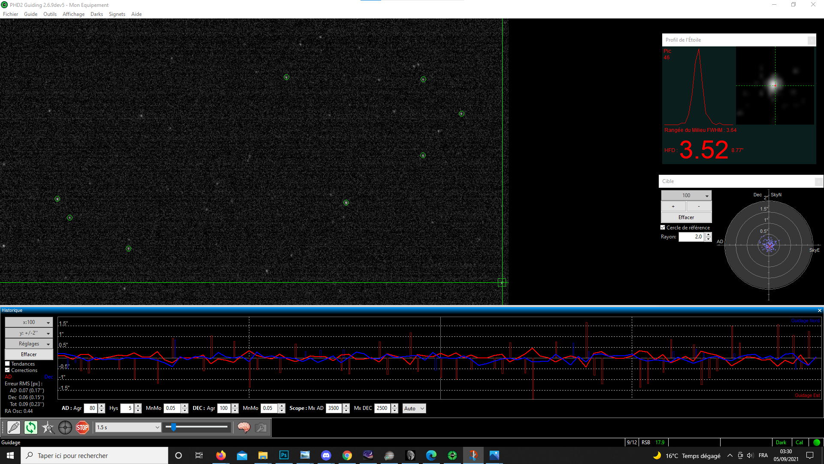Toggle the Tendances checkbox
Image resolution: width=824 pixels, height=464 pixels.
coord(7,364)
